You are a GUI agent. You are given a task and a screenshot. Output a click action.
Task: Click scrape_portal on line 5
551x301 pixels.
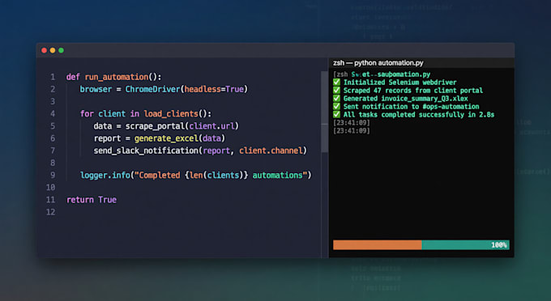(x=155, y=126)
